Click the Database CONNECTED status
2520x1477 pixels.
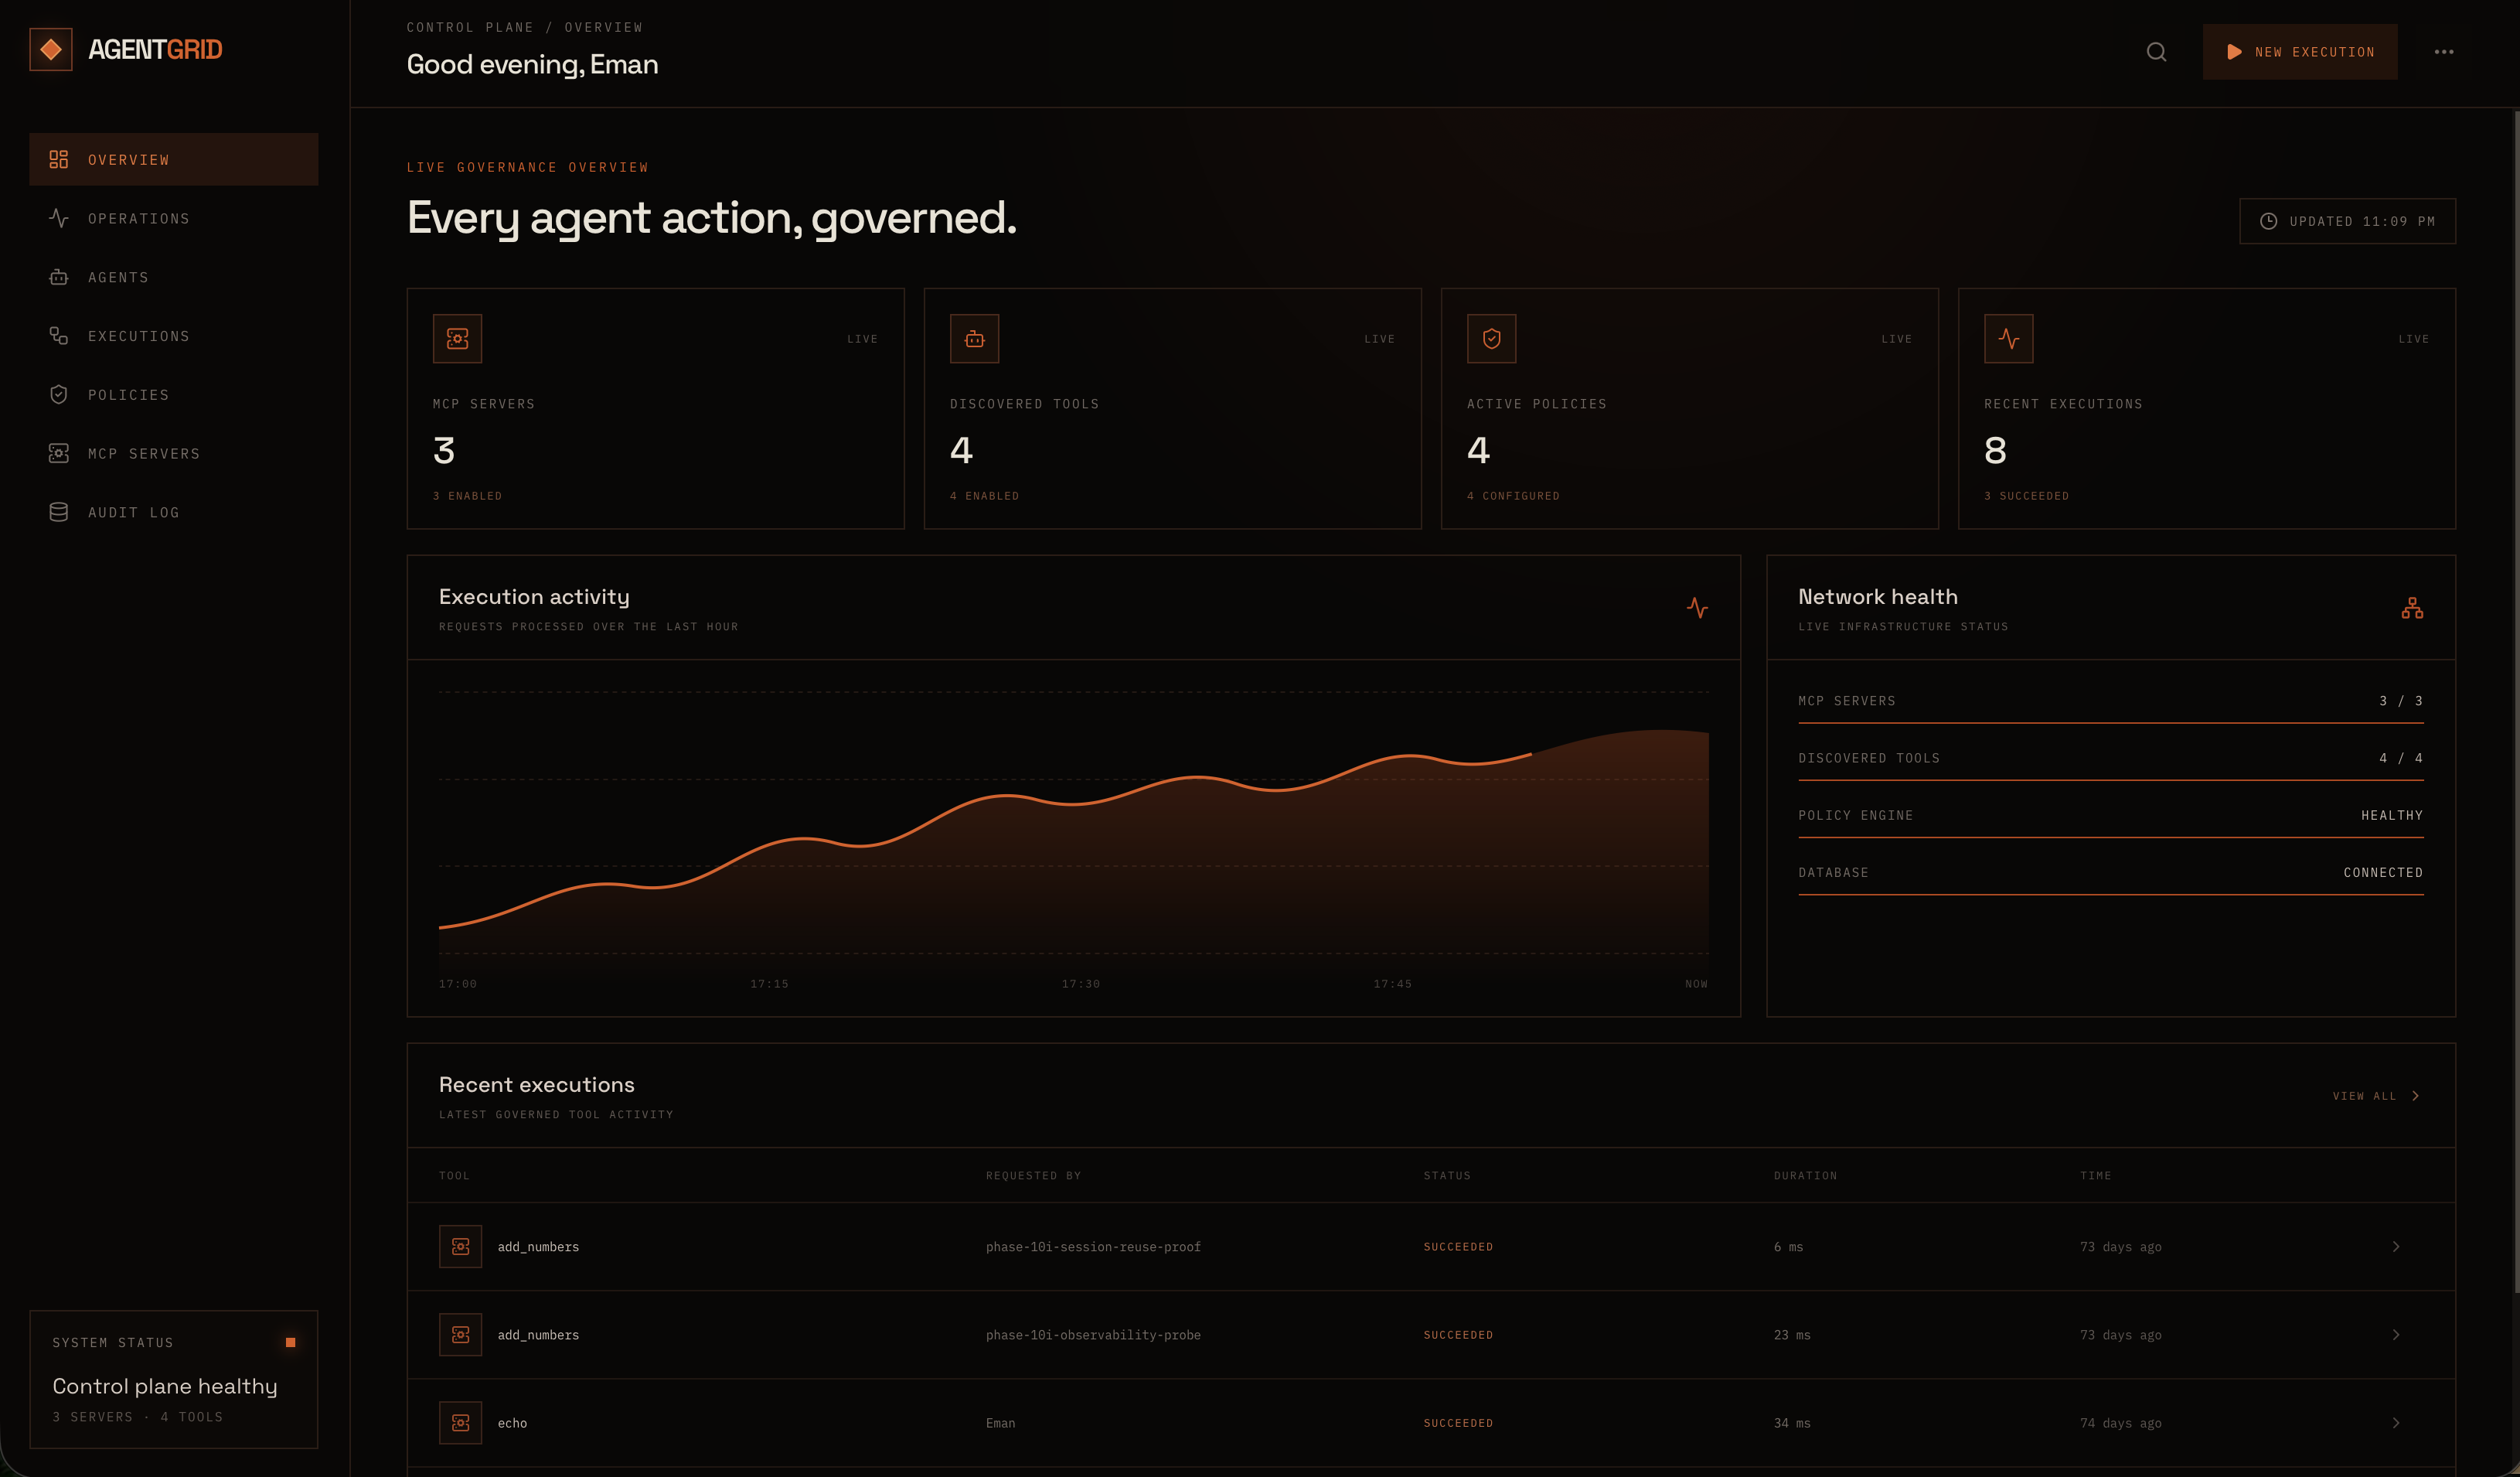click(x=2383, y=872)
